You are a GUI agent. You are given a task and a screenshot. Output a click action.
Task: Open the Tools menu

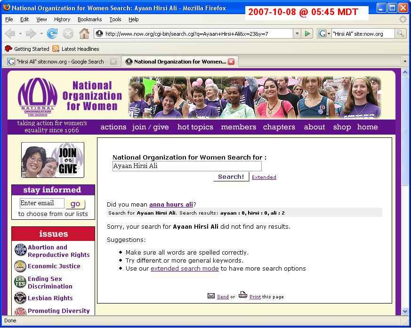click(x=115, y=19)
